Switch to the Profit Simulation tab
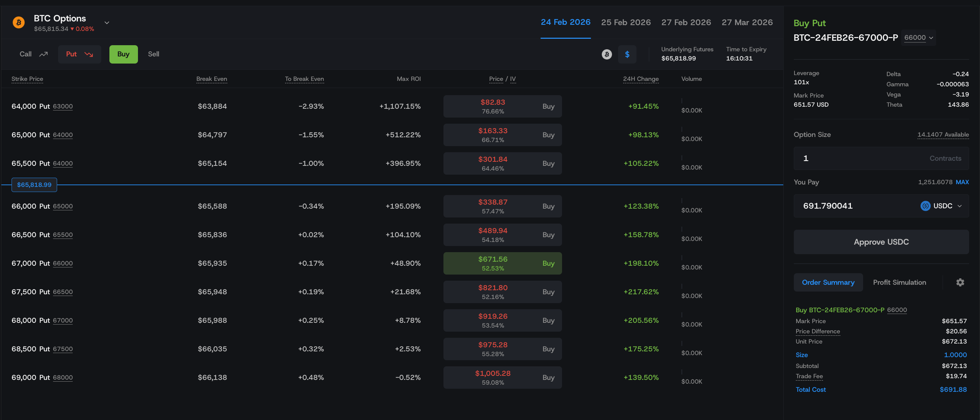This screenshot has width=980, height=420. [899, 282]
